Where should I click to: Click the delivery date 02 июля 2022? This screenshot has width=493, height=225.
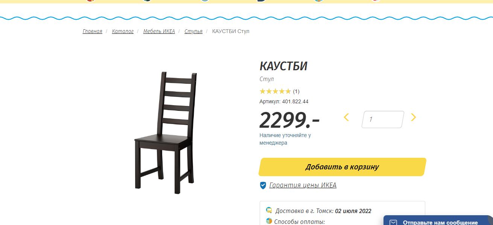[x=353, y=211]
